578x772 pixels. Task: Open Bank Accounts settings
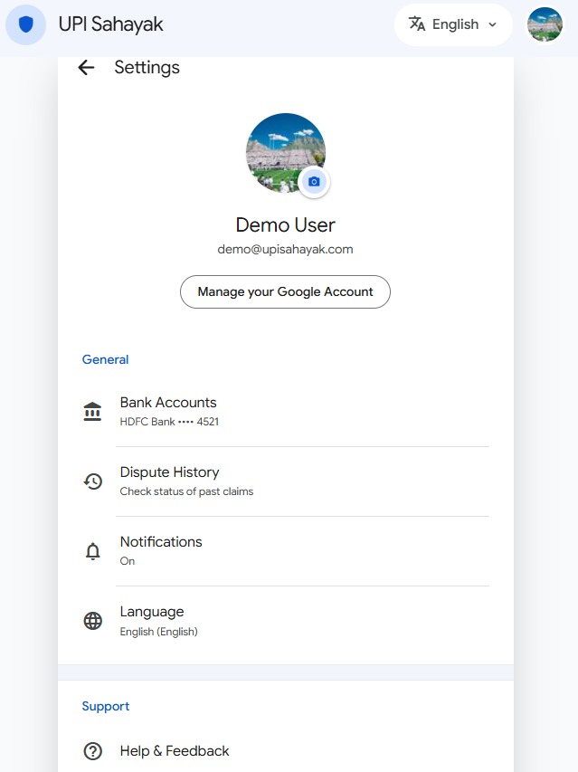click(x=286, y=412)
